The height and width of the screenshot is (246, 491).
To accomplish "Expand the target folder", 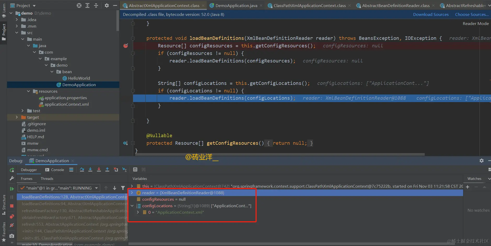I will click(17, 117).
